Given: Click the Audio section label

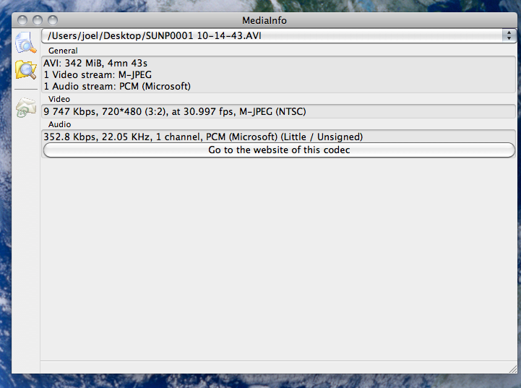Looking at the screenshot, I should (59, 124).
